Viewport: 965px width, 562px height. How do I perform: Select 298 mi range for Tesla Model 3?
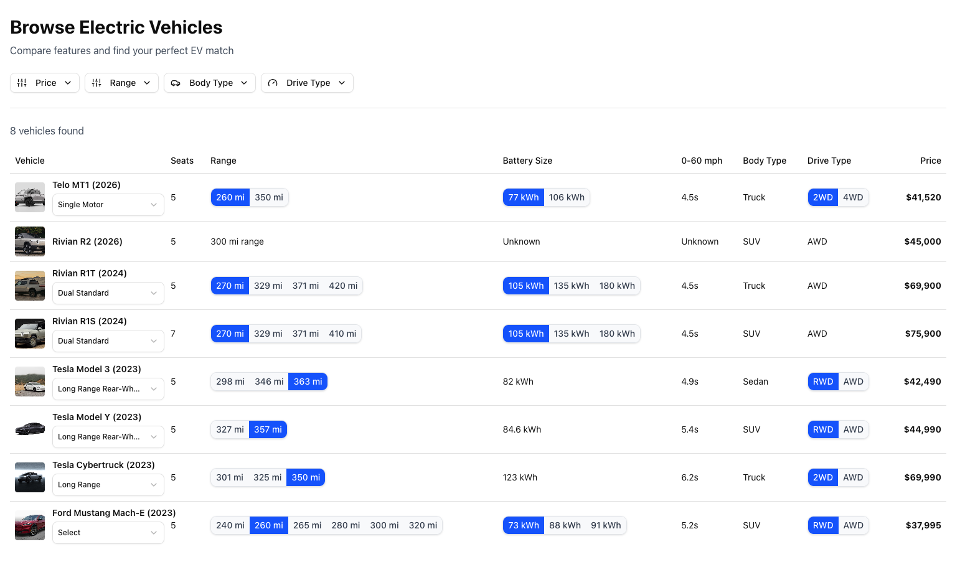point(230,382)
